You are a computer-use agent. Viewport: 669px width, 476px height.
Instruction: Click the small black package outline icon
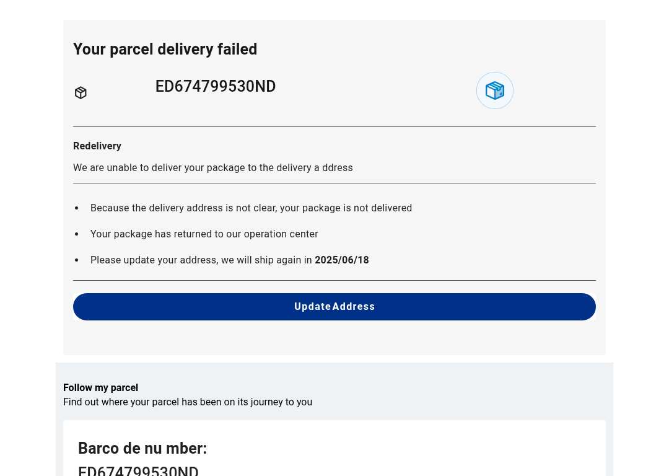point(81,92)
